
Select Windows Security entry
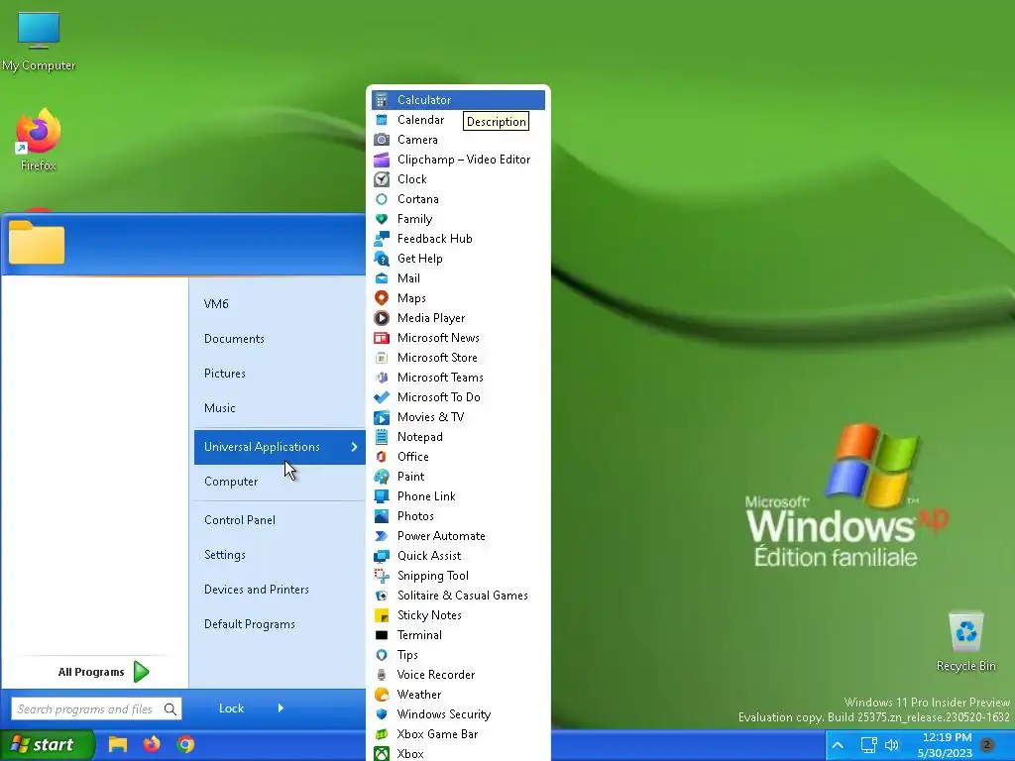point(458,714)
